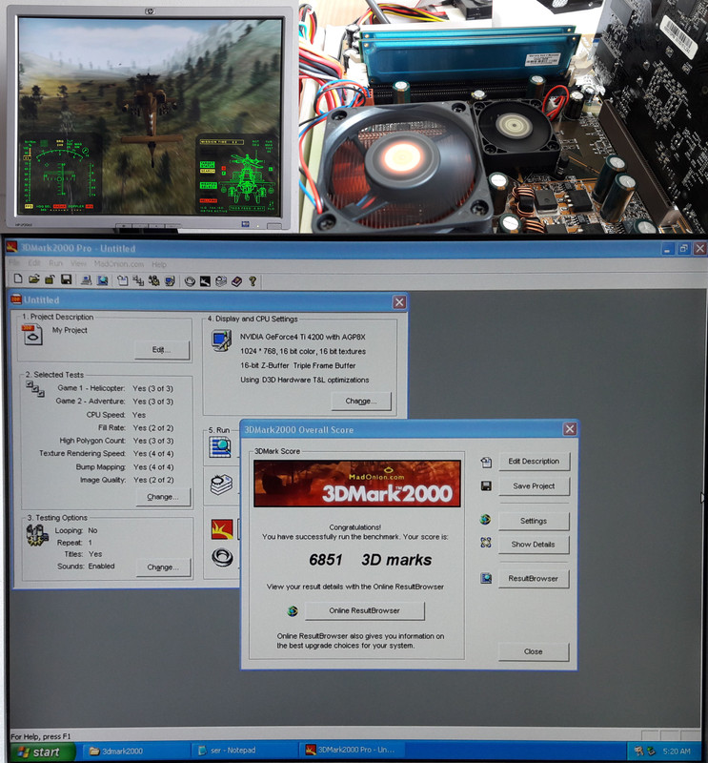708x763 pixels.
Task: Click the 6851 score value
Action: click(325, 560)
